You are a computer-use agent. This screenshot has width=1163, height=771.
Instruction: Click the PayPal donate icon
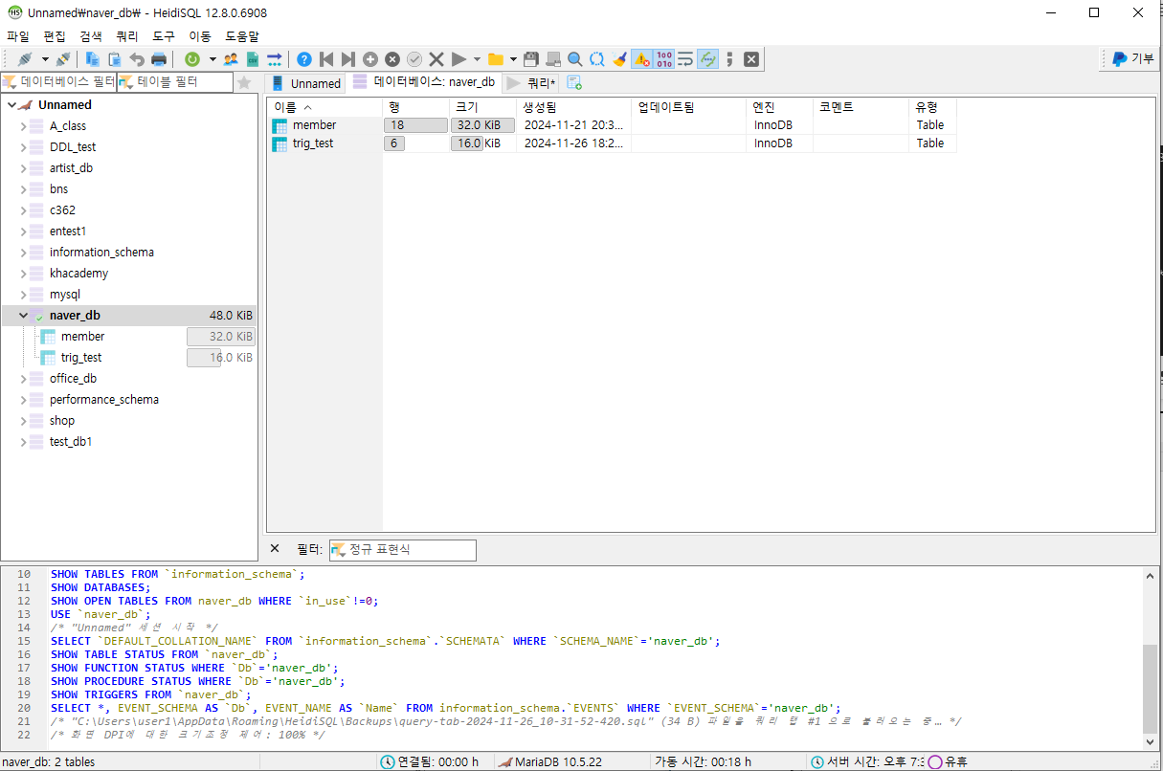(1119, 58)
